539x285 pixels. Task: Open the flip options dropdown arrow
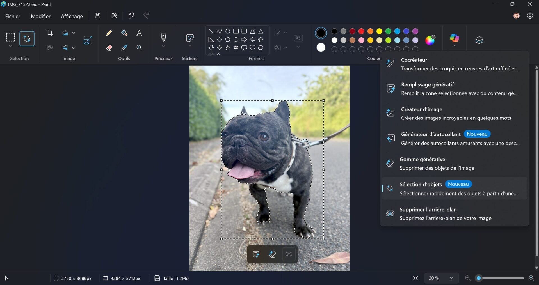(73, 48)
